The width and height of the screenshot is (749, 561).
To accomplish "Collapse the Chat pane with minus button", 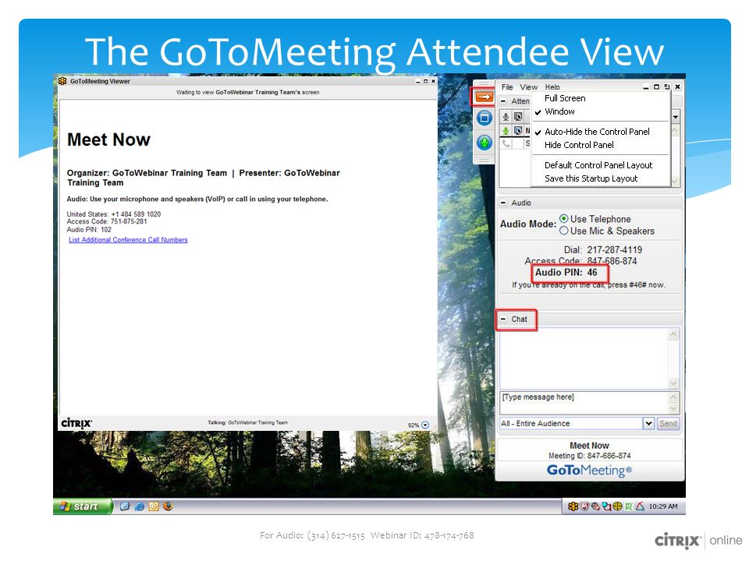I will 503,319.
